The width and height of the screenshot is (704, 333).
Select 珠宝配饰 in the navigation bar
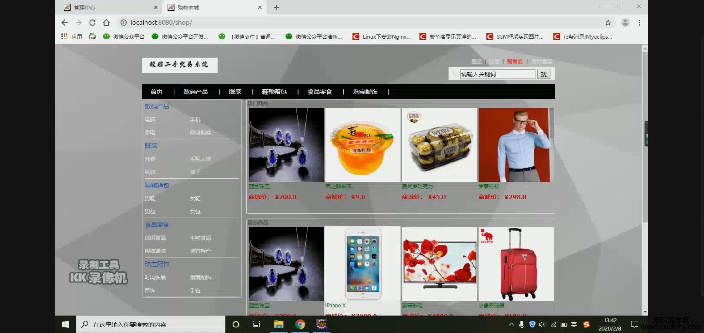pos(365,92)
